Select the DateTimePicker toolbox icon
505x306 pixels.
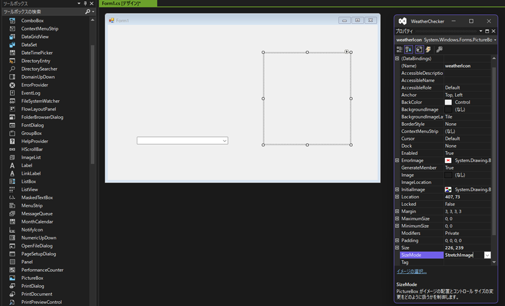[x=12, y=53]
